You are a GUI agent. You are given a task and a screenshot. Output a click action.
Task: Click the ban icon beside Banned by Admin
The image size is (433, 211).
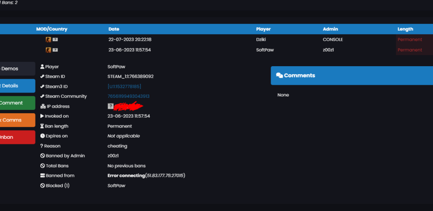pyautogui.click(x=42, y=156)
